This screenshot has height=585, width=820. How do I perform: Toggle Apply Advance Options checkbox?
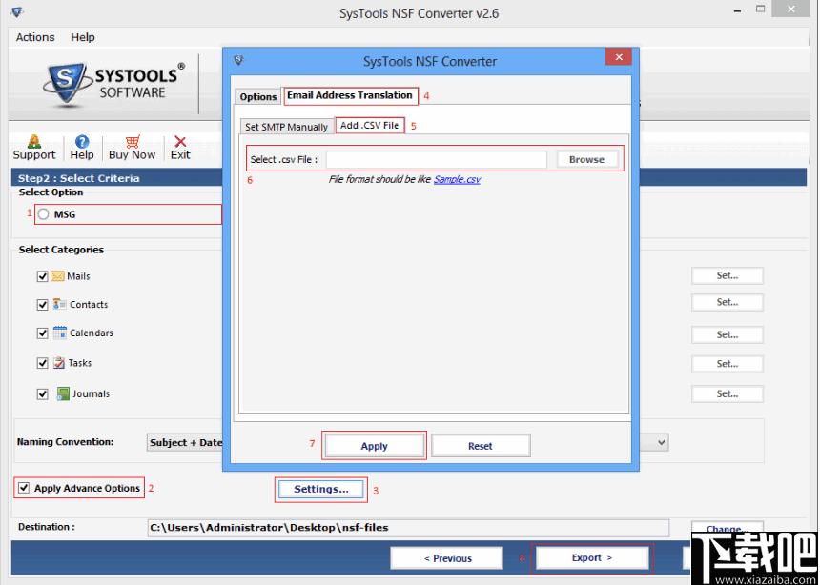(24, 488)
